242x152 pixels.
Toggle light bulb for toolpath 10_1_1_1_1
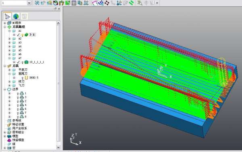pos(23,62)
